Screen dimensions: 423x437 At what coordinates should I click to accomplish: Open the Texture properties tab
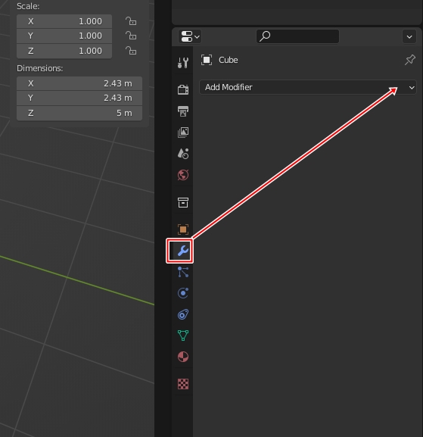click(183, 384)
